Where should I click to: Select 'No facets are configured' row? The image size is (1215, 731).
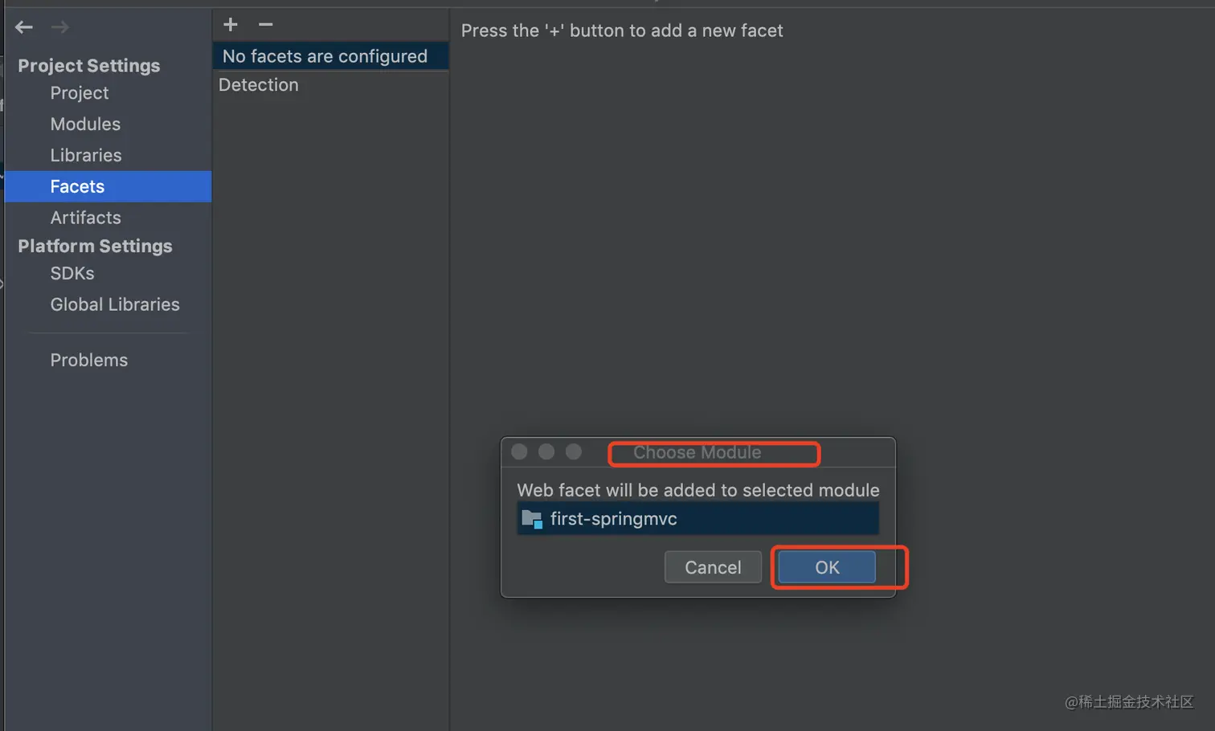pos(330,56)
